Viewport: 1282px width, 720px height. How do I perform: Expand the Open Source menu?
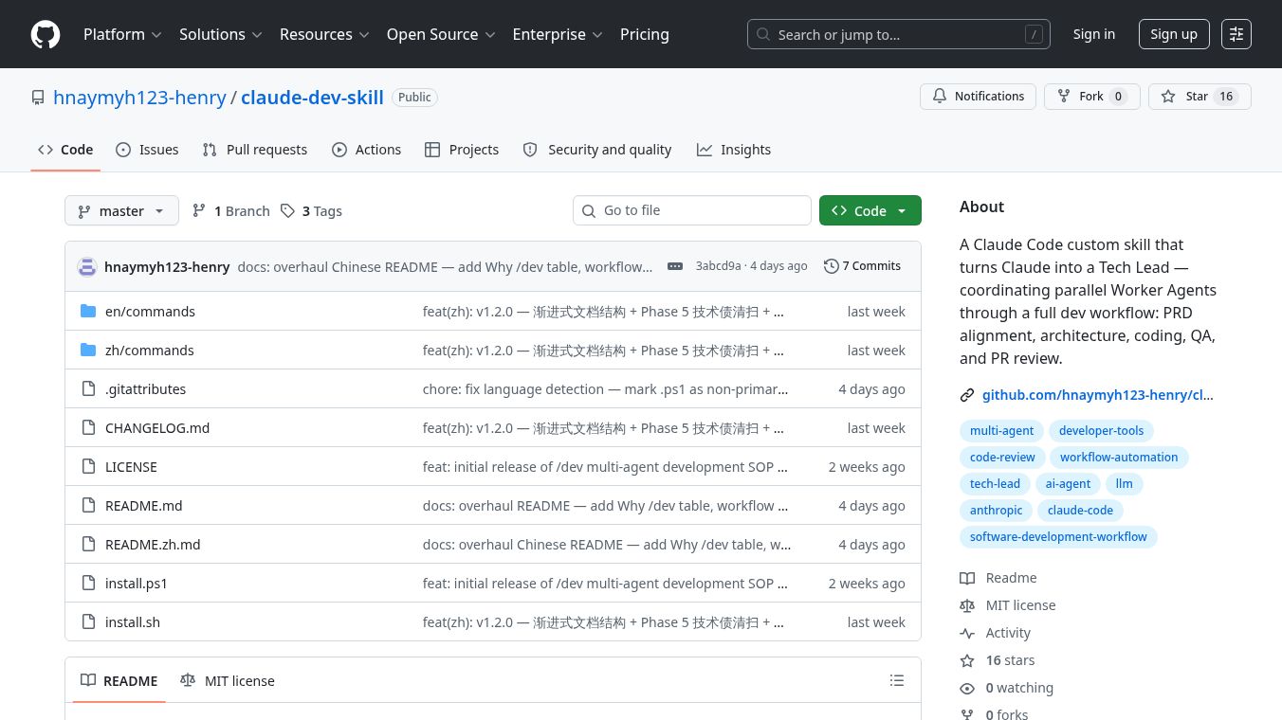[441, 34]
